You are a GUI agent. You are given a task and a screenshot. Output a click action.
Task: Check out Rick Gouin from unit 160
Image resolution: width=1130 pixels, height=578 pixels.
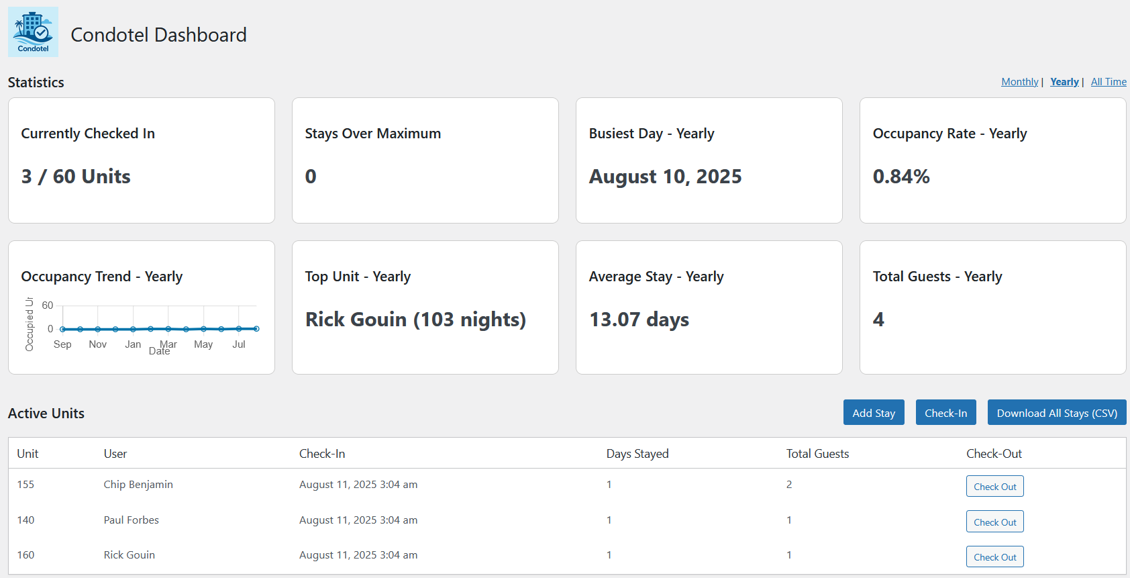[994, 557]
